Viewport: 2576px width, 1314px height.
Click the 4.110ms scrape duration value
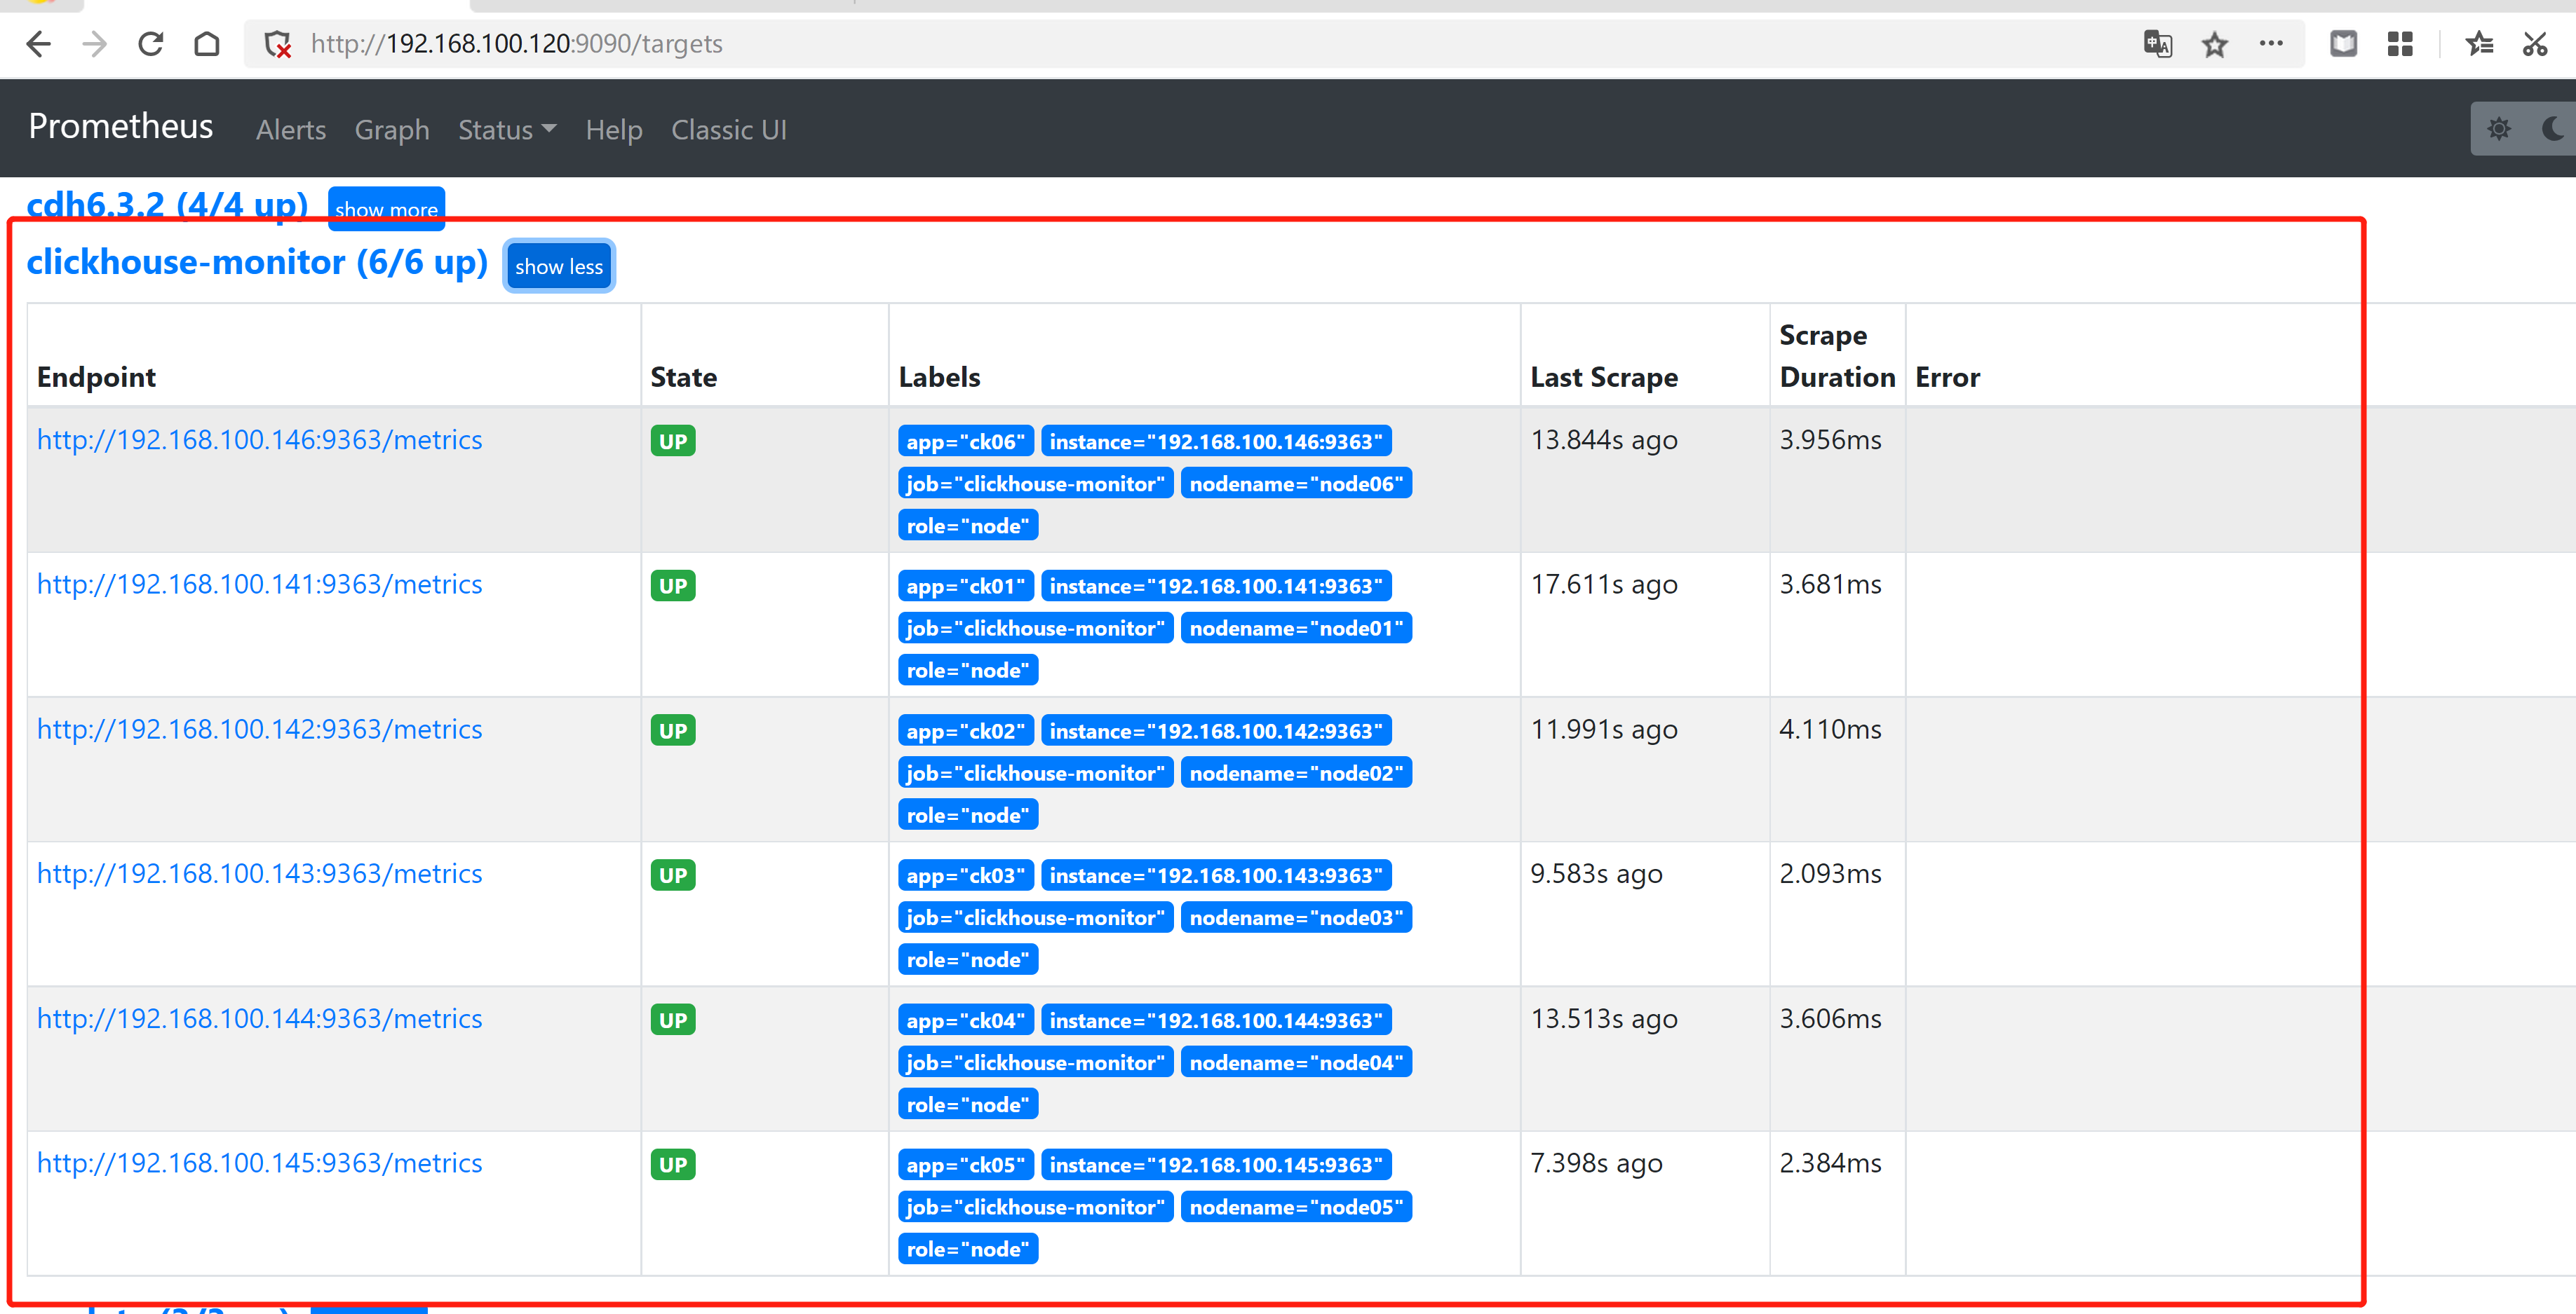coord(1830,730)
